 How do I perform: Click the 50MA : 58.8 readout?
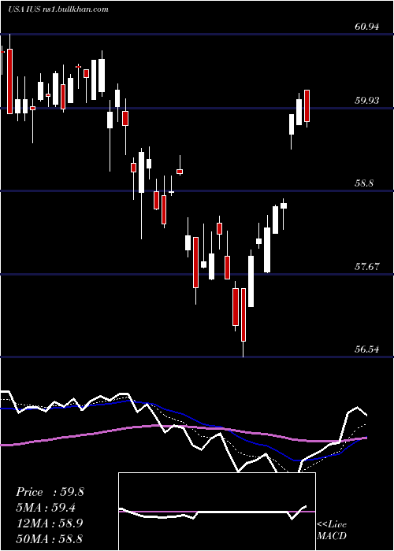pos(50,538)
